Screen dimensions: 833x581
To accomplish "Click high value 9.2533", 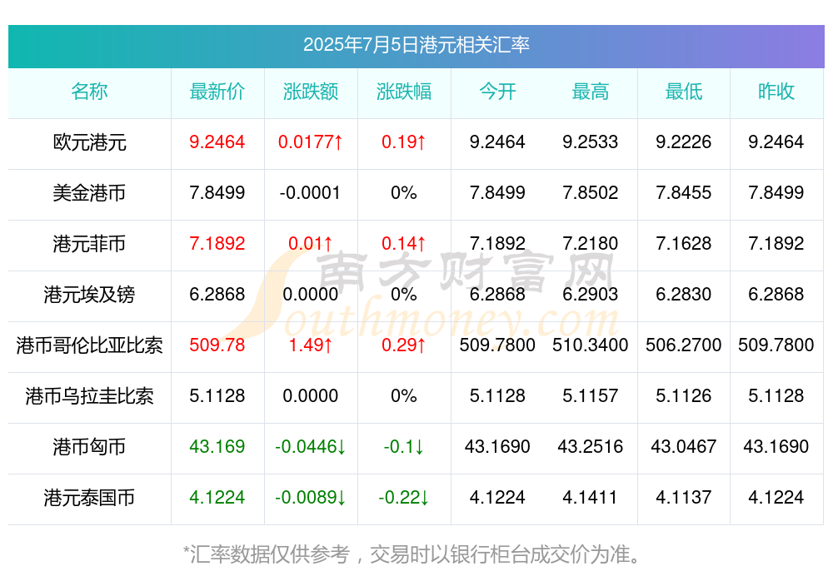I will pyautogui.click(x=591, y=142).
